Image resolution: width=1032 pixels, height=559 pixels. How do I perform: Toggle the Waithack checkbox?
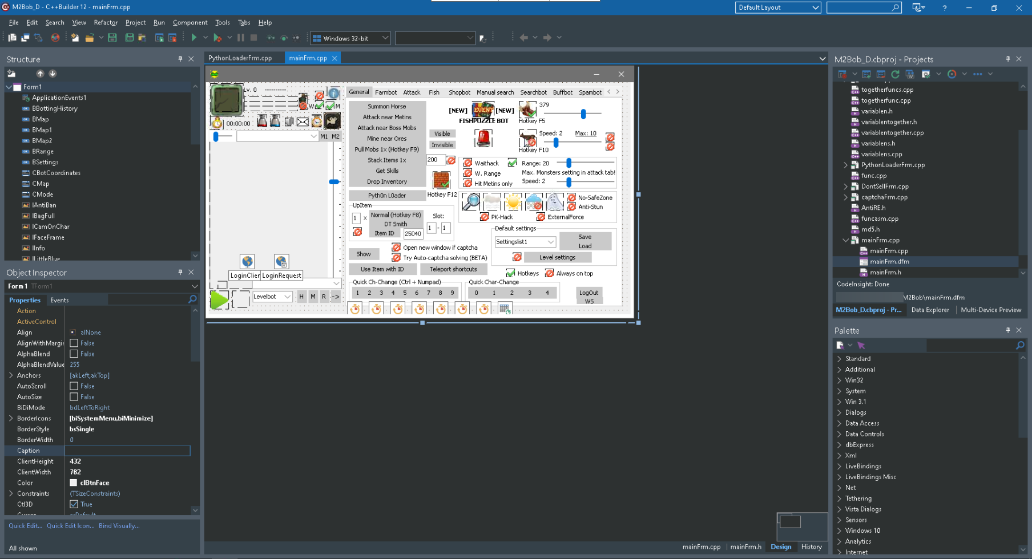[468, 163]
